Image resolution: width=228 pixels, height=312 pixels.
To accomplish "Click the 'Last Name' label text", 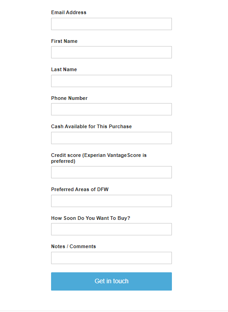I will click(64, 69).
